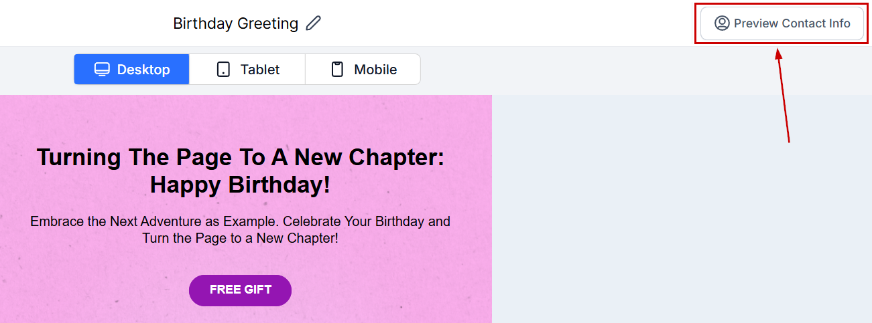The image size is (872, 323).
Task: Select the "Embrace the Next Adventure" paragraph line
Action: coord(240,221)
